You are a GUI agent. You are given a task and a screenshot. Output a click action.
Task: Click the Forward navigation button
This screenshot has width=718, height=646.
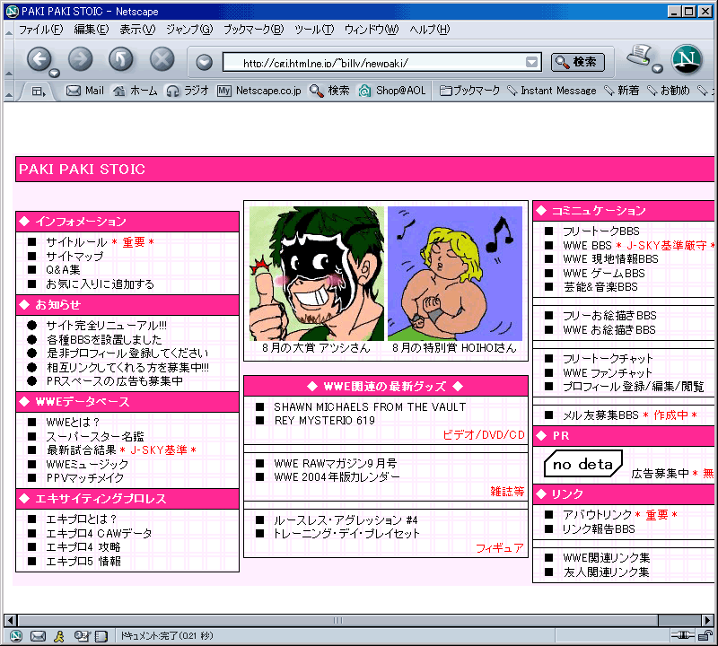pos(80,59)
